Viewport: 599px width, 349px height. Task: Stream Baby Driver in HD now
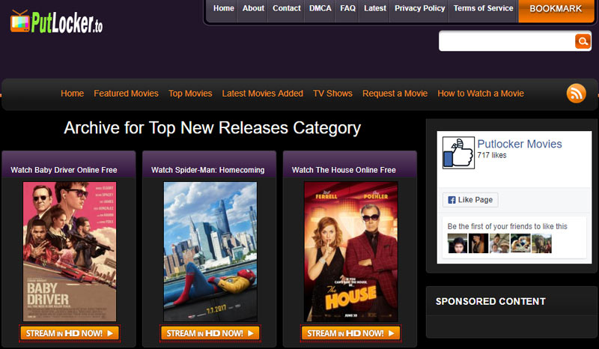tap(70, 333)
